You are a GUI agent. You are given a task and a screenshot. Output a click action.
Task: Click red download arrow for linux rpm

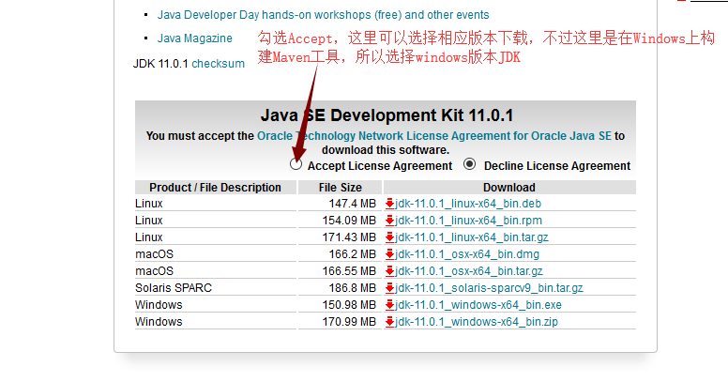click(389, 221)
